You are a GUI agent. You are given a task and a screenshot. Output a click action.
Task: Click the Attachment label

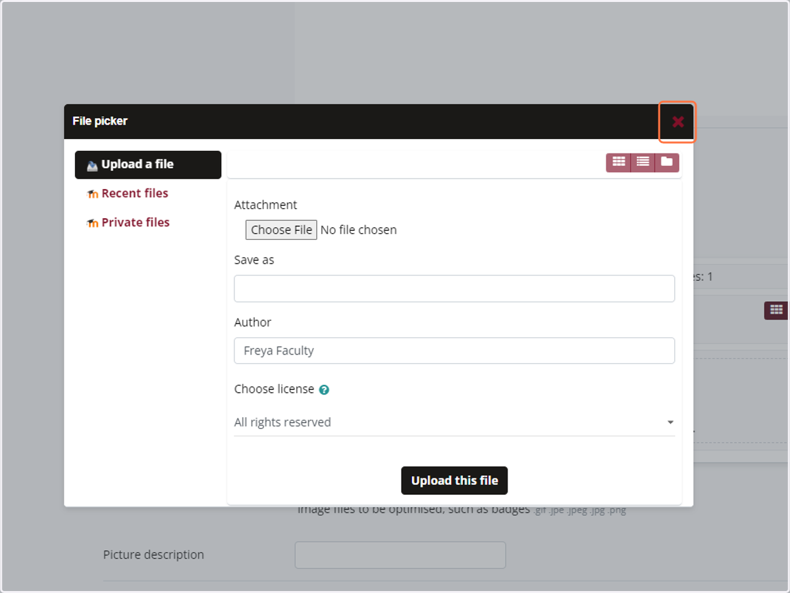click(265, 205)
